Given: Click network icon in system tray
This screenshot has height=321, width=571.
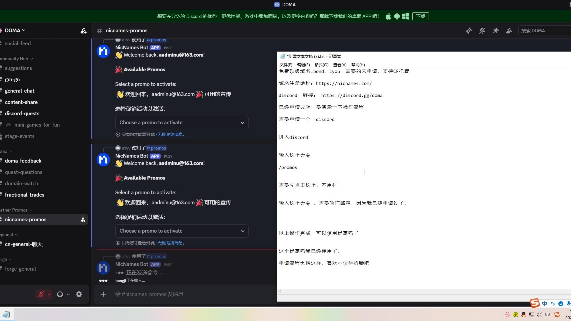Looking at the screenshot, I should click(x=531, y=315).
